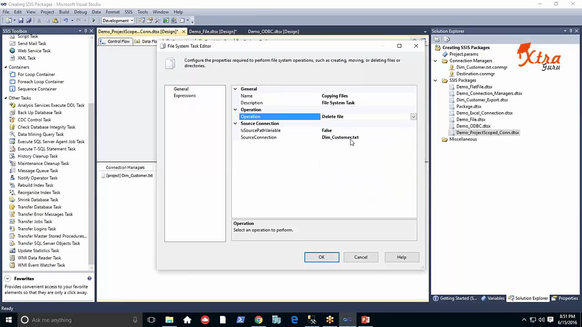This screenshot has width=582, height=327.
Task: Open PowerPoint from the taskbar
Action: (366, 320)
